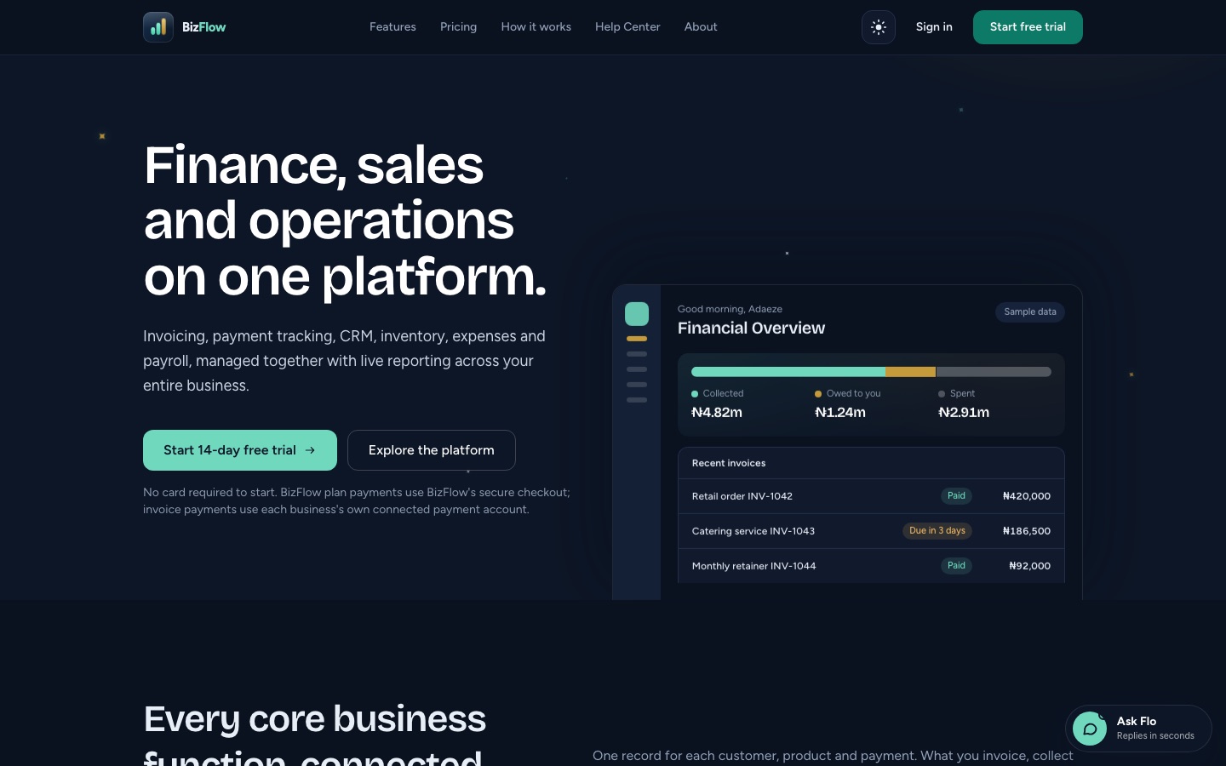This screenshot has height=766, width=1226.
Task: Click the Due in 3 days badge
Action: [937, 531]
